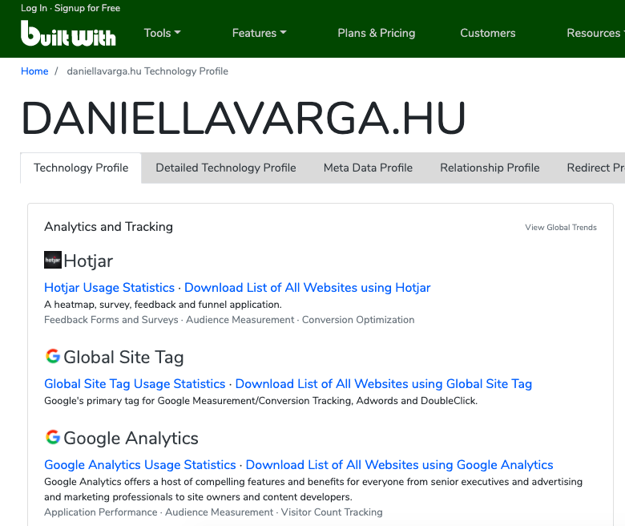Click the DANIELLAVARGA.HU page title
The image size is (625, 526).
[243, 119]
